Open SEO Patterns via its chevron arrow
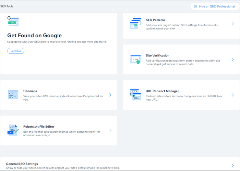This screenshot has width=240, height=171. coord(233,24)
